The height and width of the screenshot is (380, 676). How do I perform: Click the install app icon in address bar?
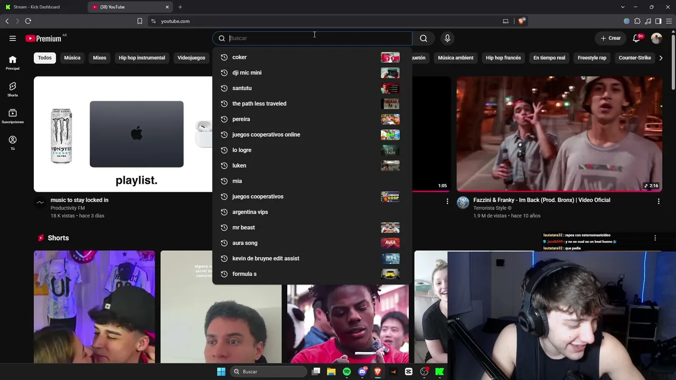(x=505, y=21)
